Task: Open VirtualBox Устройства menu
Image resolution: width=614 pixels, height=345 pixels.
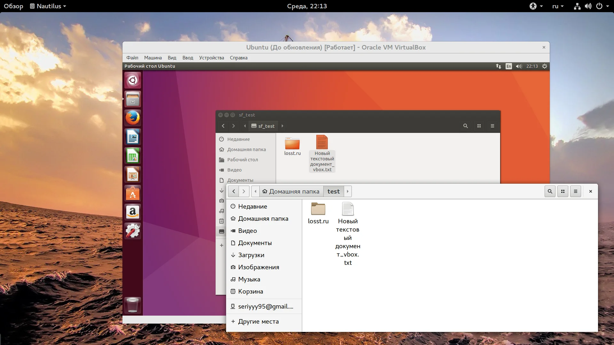Action: pyautogui.click(x=211, y=58)
